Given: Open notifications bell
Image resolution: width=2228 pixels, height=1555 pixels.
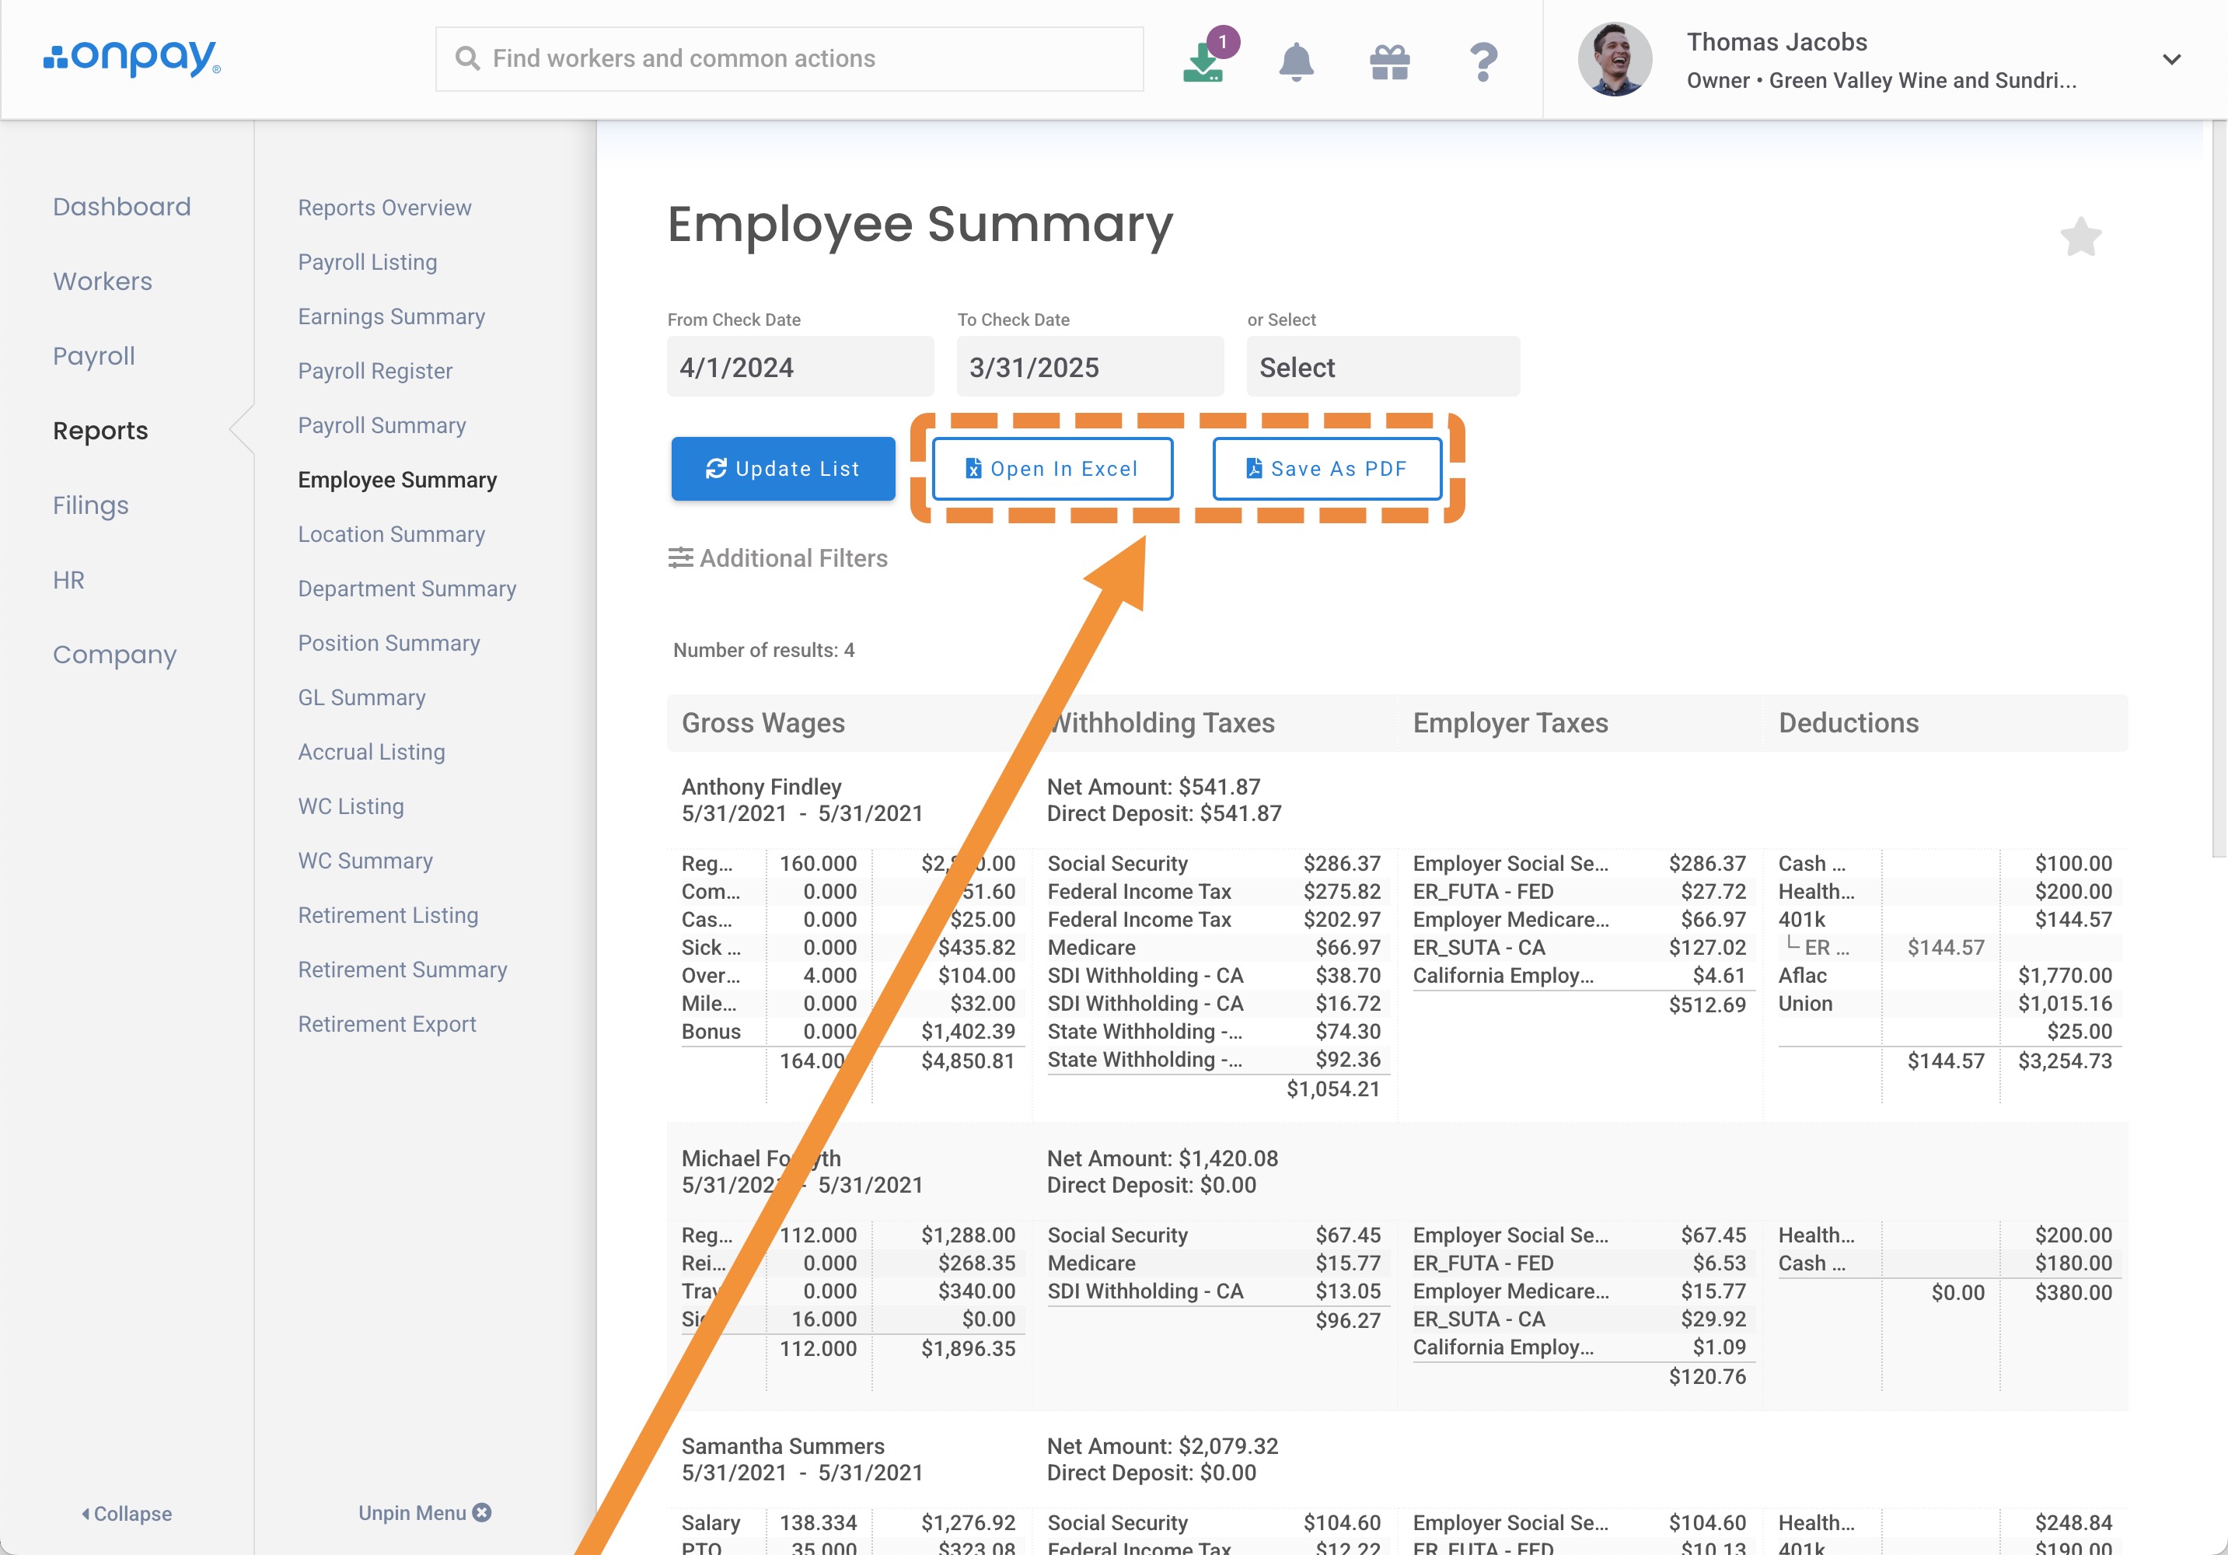Looking at the screenshot, I should click(x=1295, y=61).
